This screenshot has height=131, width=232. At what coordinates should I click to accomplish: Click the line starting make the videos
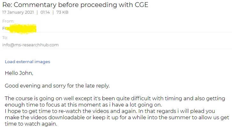pos(117,117)
